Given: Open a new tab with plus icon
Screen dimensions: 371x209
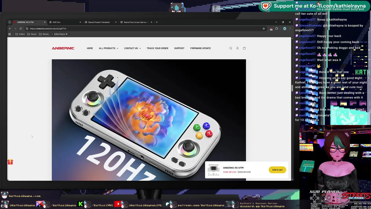Looking at the screenshot, I should tap(157, 22).
